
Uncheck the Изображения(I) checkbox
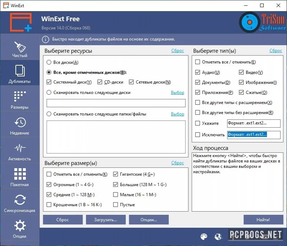pos(241,82)
